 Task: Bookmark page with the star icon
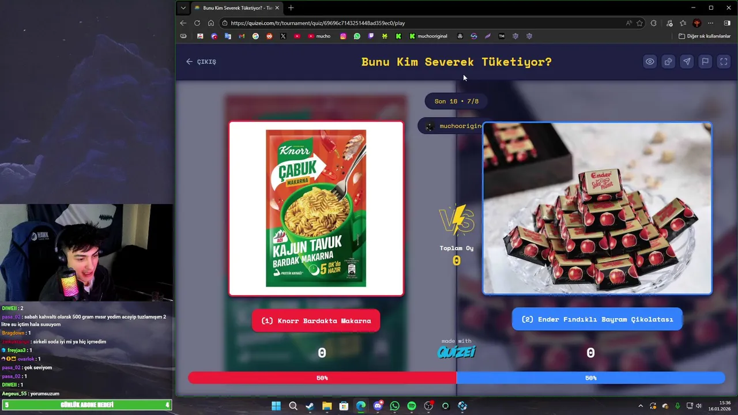click(640, 23)
